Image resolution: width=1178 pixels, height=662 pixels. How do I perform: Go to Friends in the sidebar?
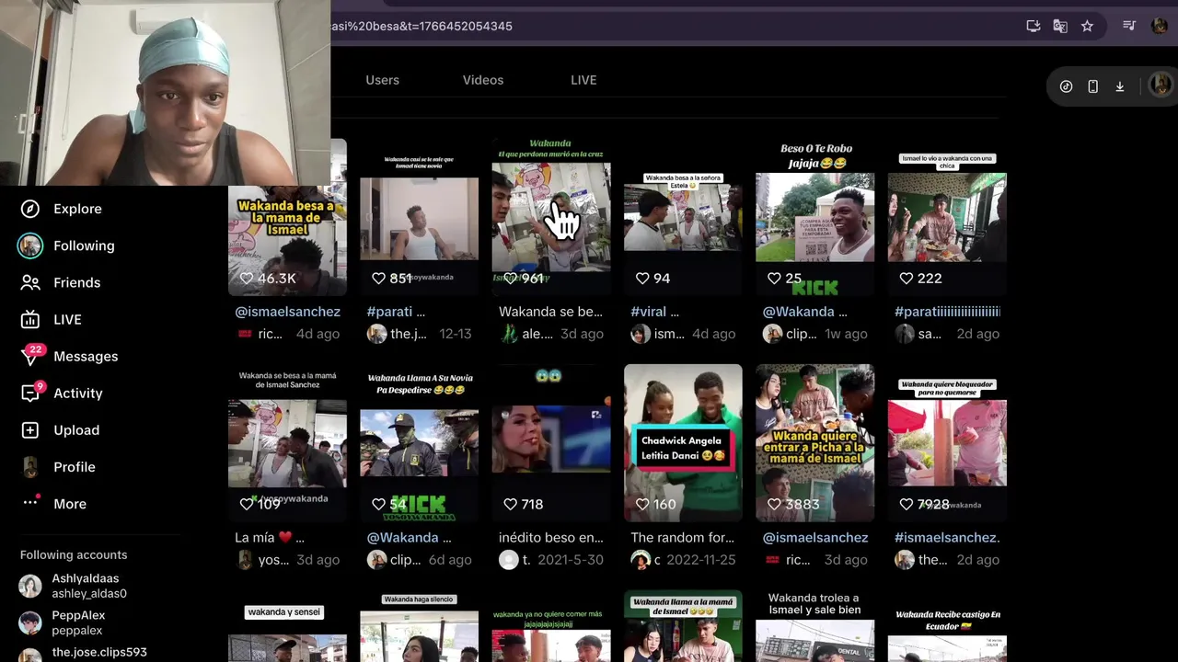[x=76, y=282]
